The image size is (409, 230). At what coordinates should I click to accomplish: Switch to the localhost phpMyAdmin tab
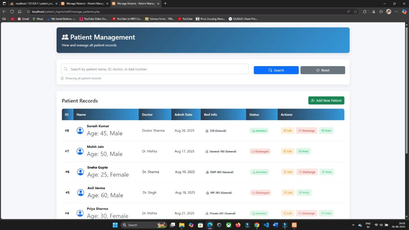click(32, 4)
